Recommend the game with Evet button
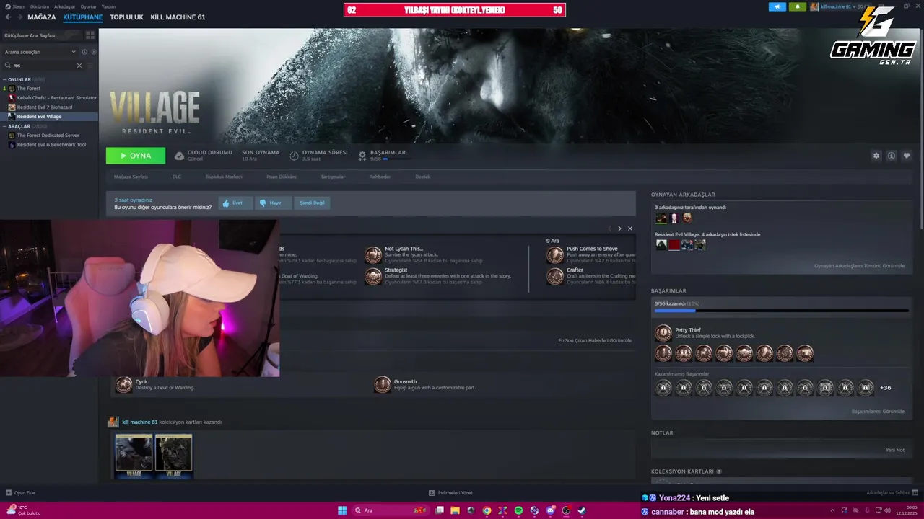The height and width of the screenshot is (519, 924). coord(235,203)
